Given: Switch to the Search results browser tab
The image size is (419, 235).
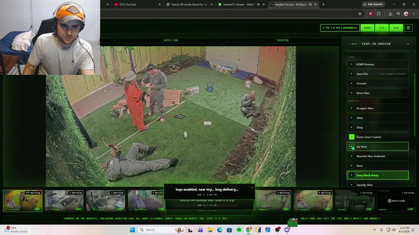Looking at the screenshot, I should point(190,4).
